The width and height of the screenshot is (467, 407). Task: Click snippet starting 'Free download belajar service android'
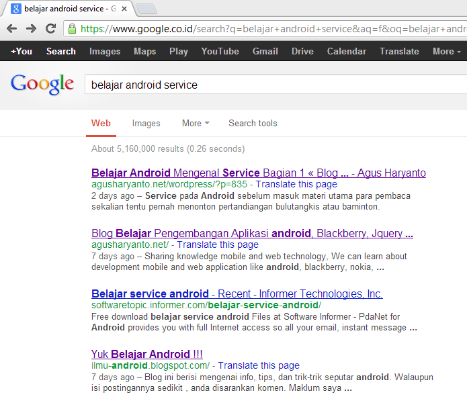click(254, 322)
